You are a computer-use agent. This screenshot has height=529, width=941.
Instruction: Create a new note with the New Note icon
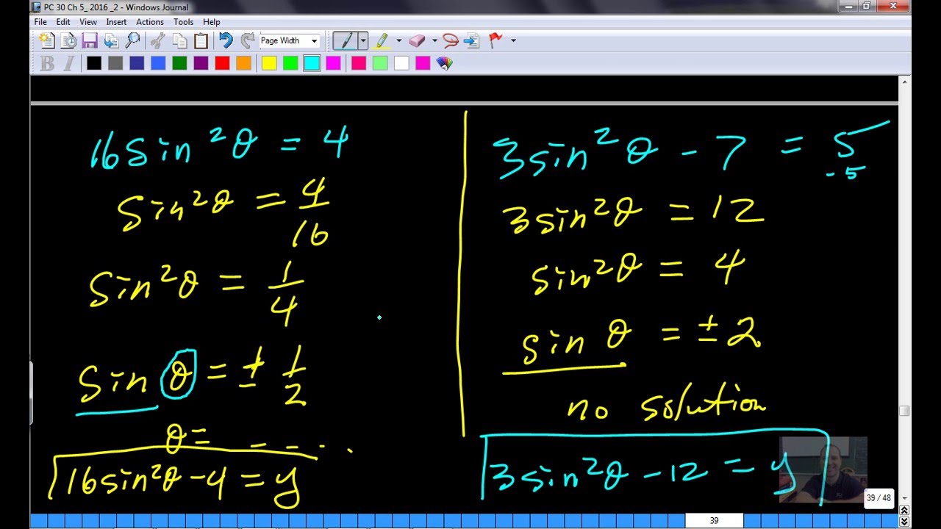click(46, 41)
